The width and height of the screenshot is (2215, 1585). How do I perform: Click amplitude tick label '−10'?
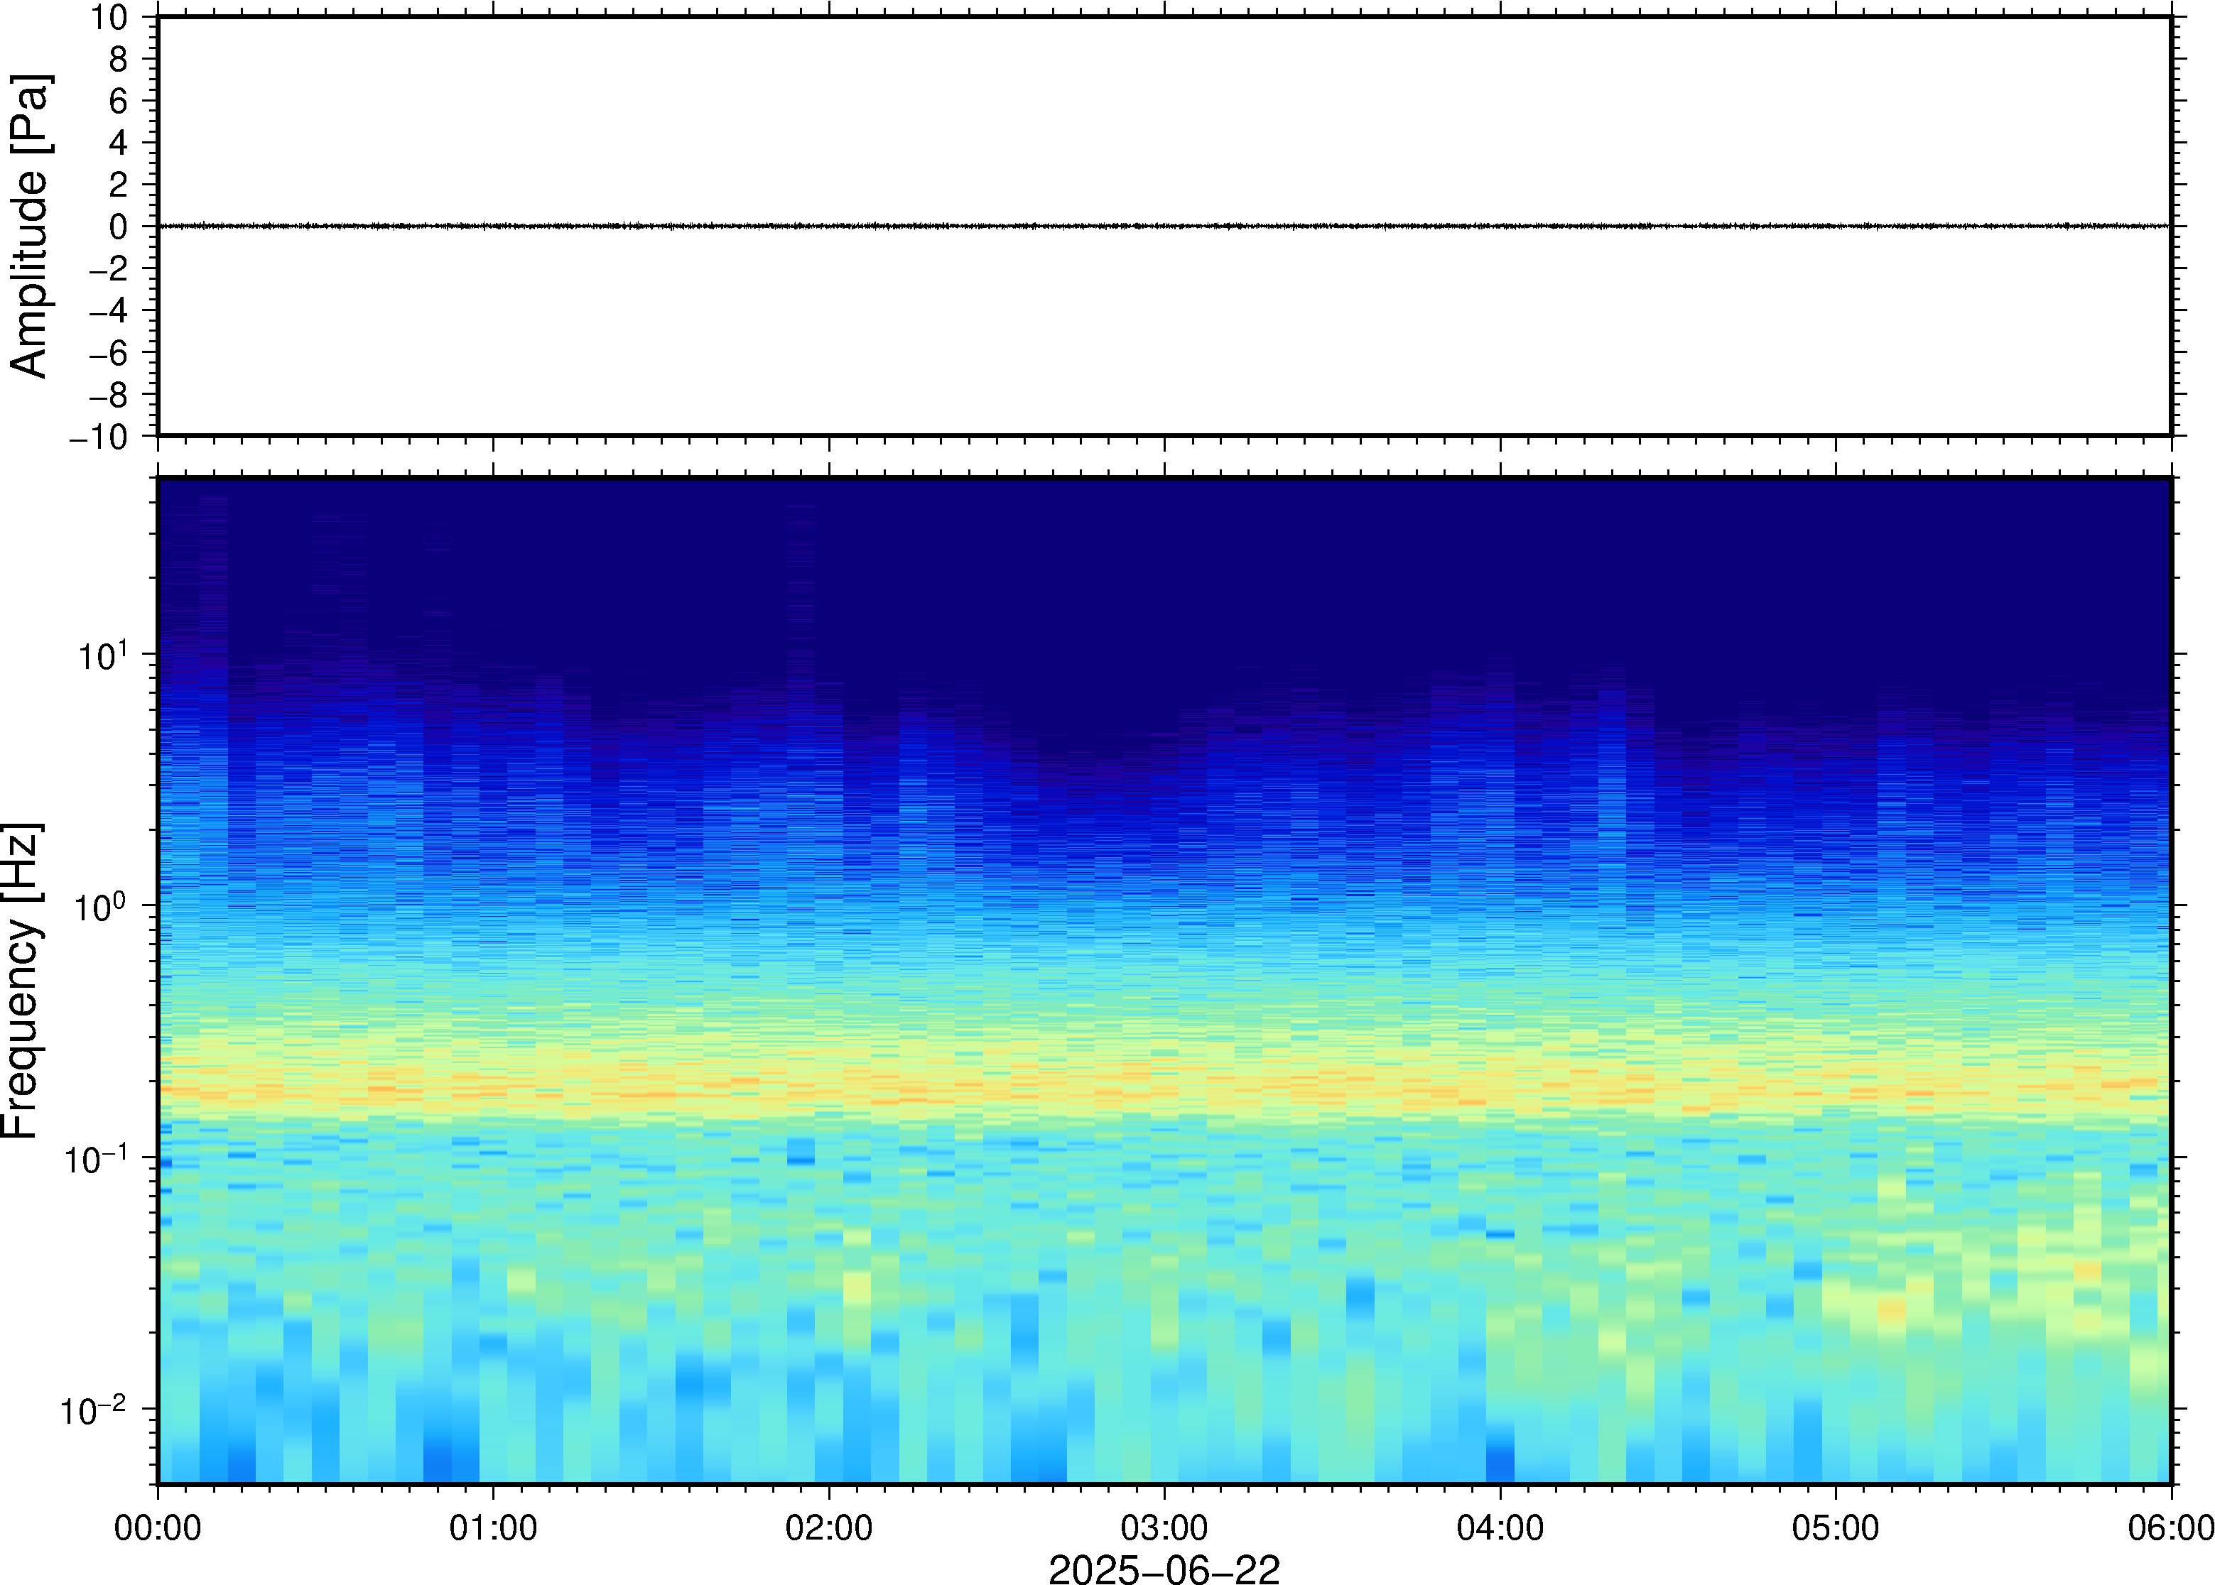(x=99, y=437)
